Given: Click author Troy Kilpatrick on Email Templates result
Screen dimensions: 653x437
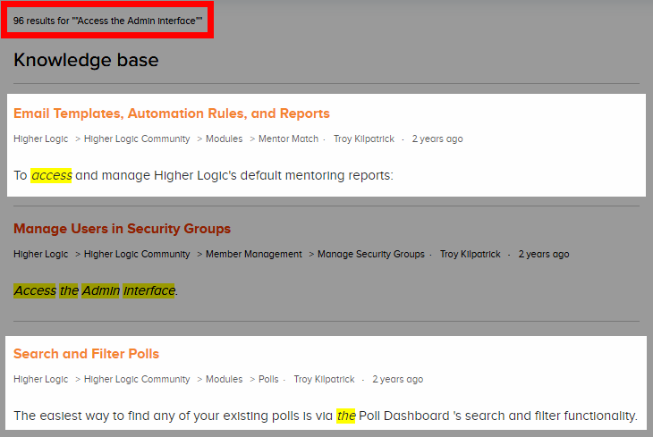Looking at the screenshot, I should point(364,139).
